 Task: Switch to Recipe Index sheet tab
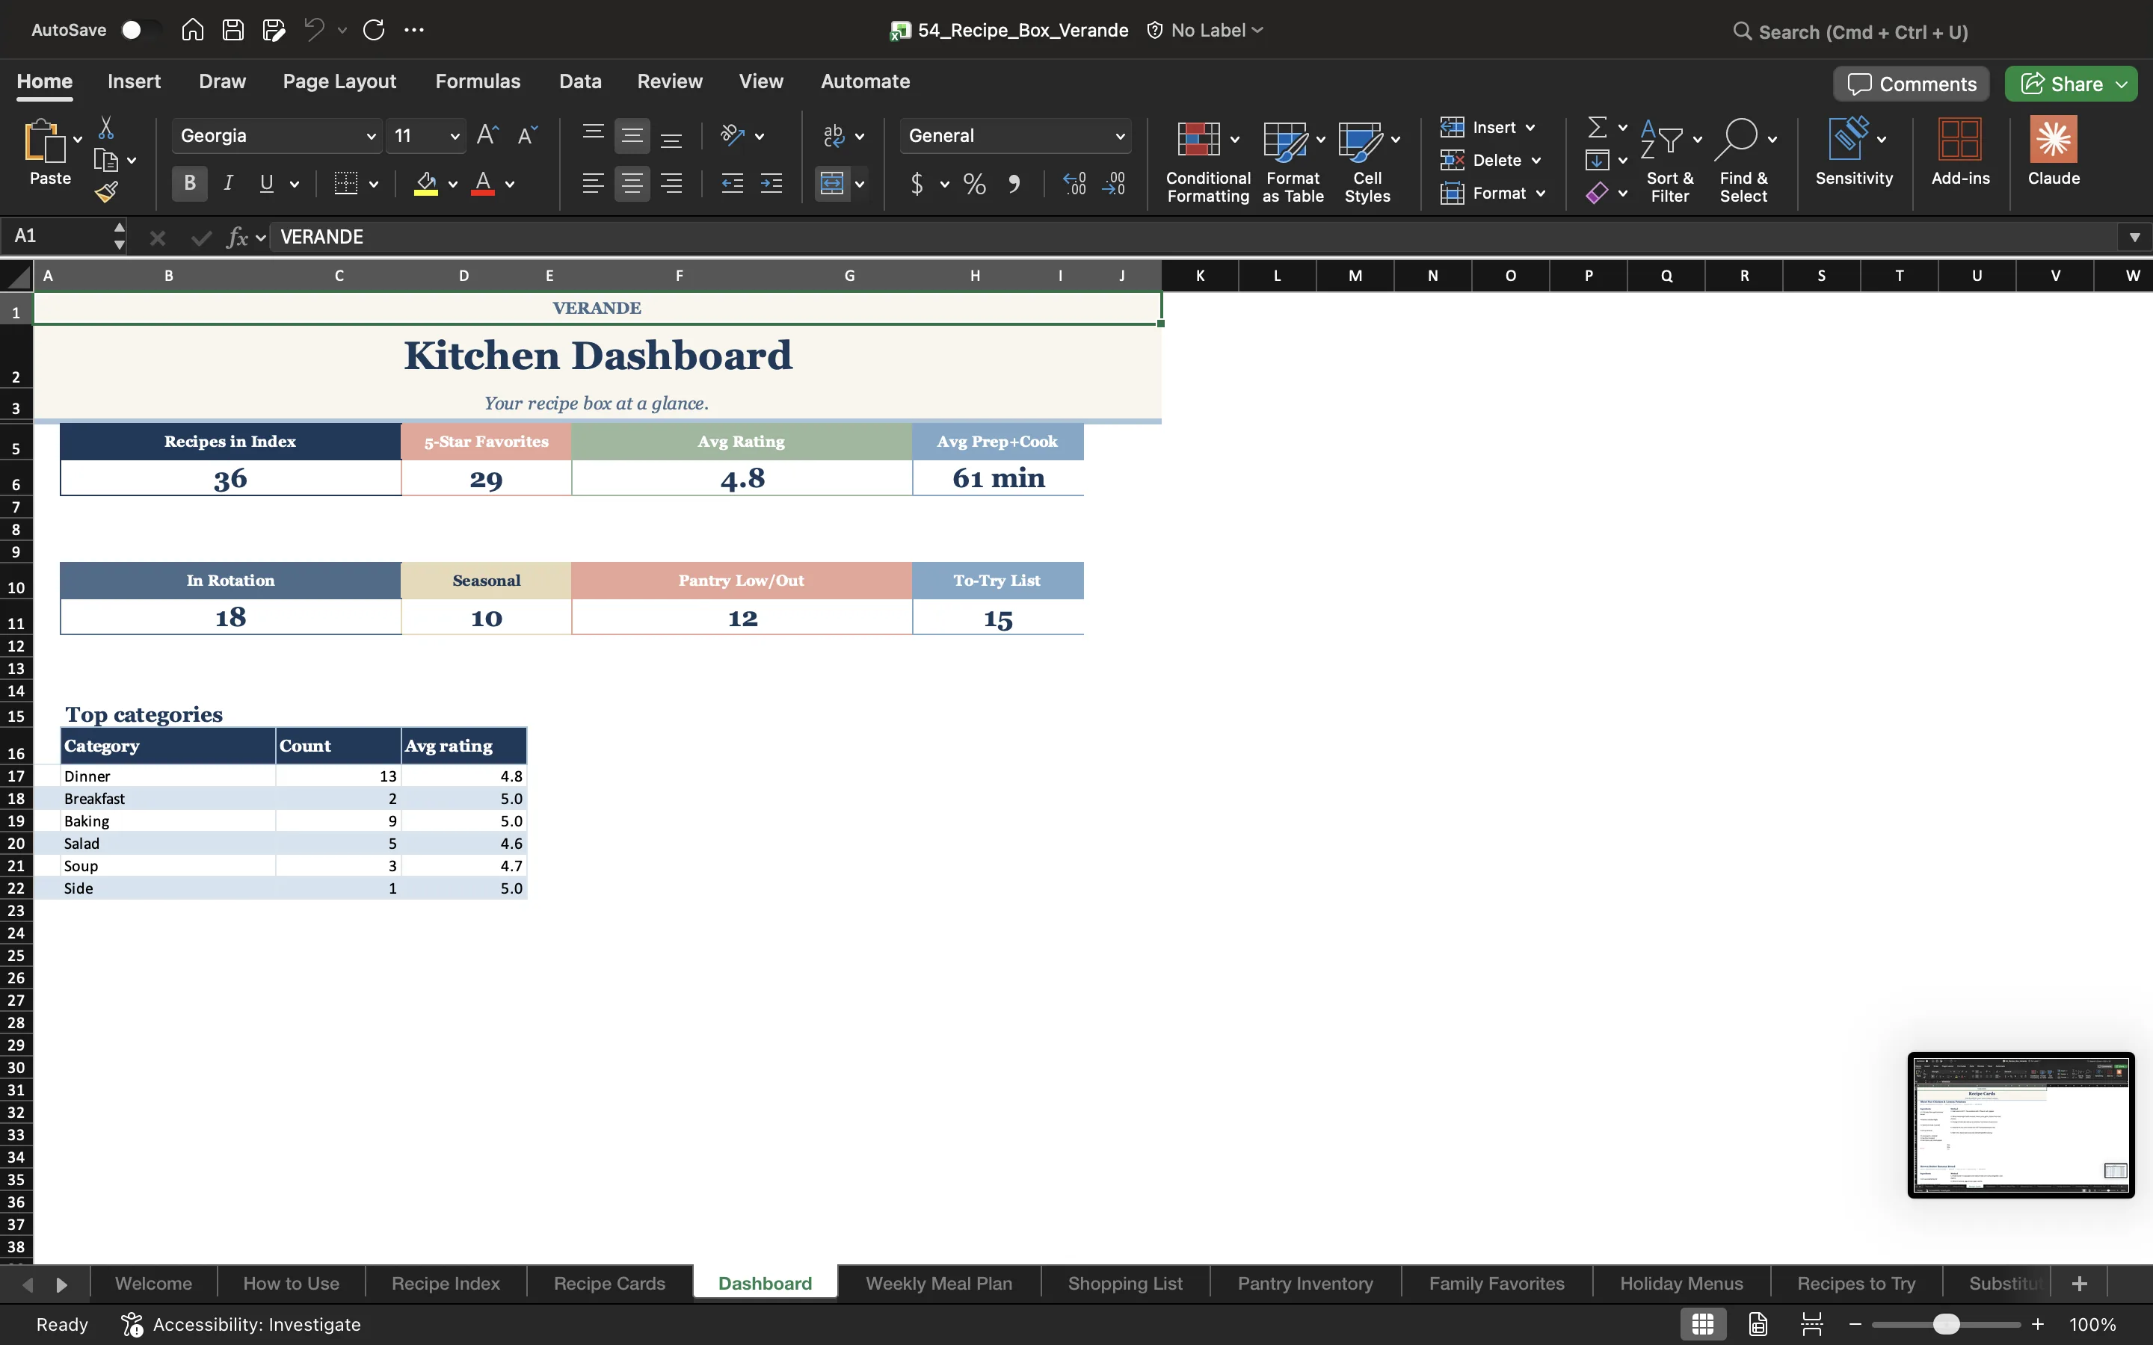(x=446, y=1284)
